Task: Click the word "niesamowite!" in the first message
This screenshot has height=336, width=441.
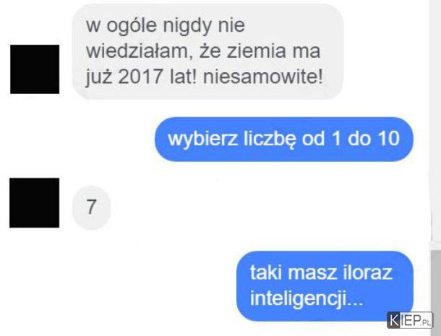Action: (x=262, y=77)
